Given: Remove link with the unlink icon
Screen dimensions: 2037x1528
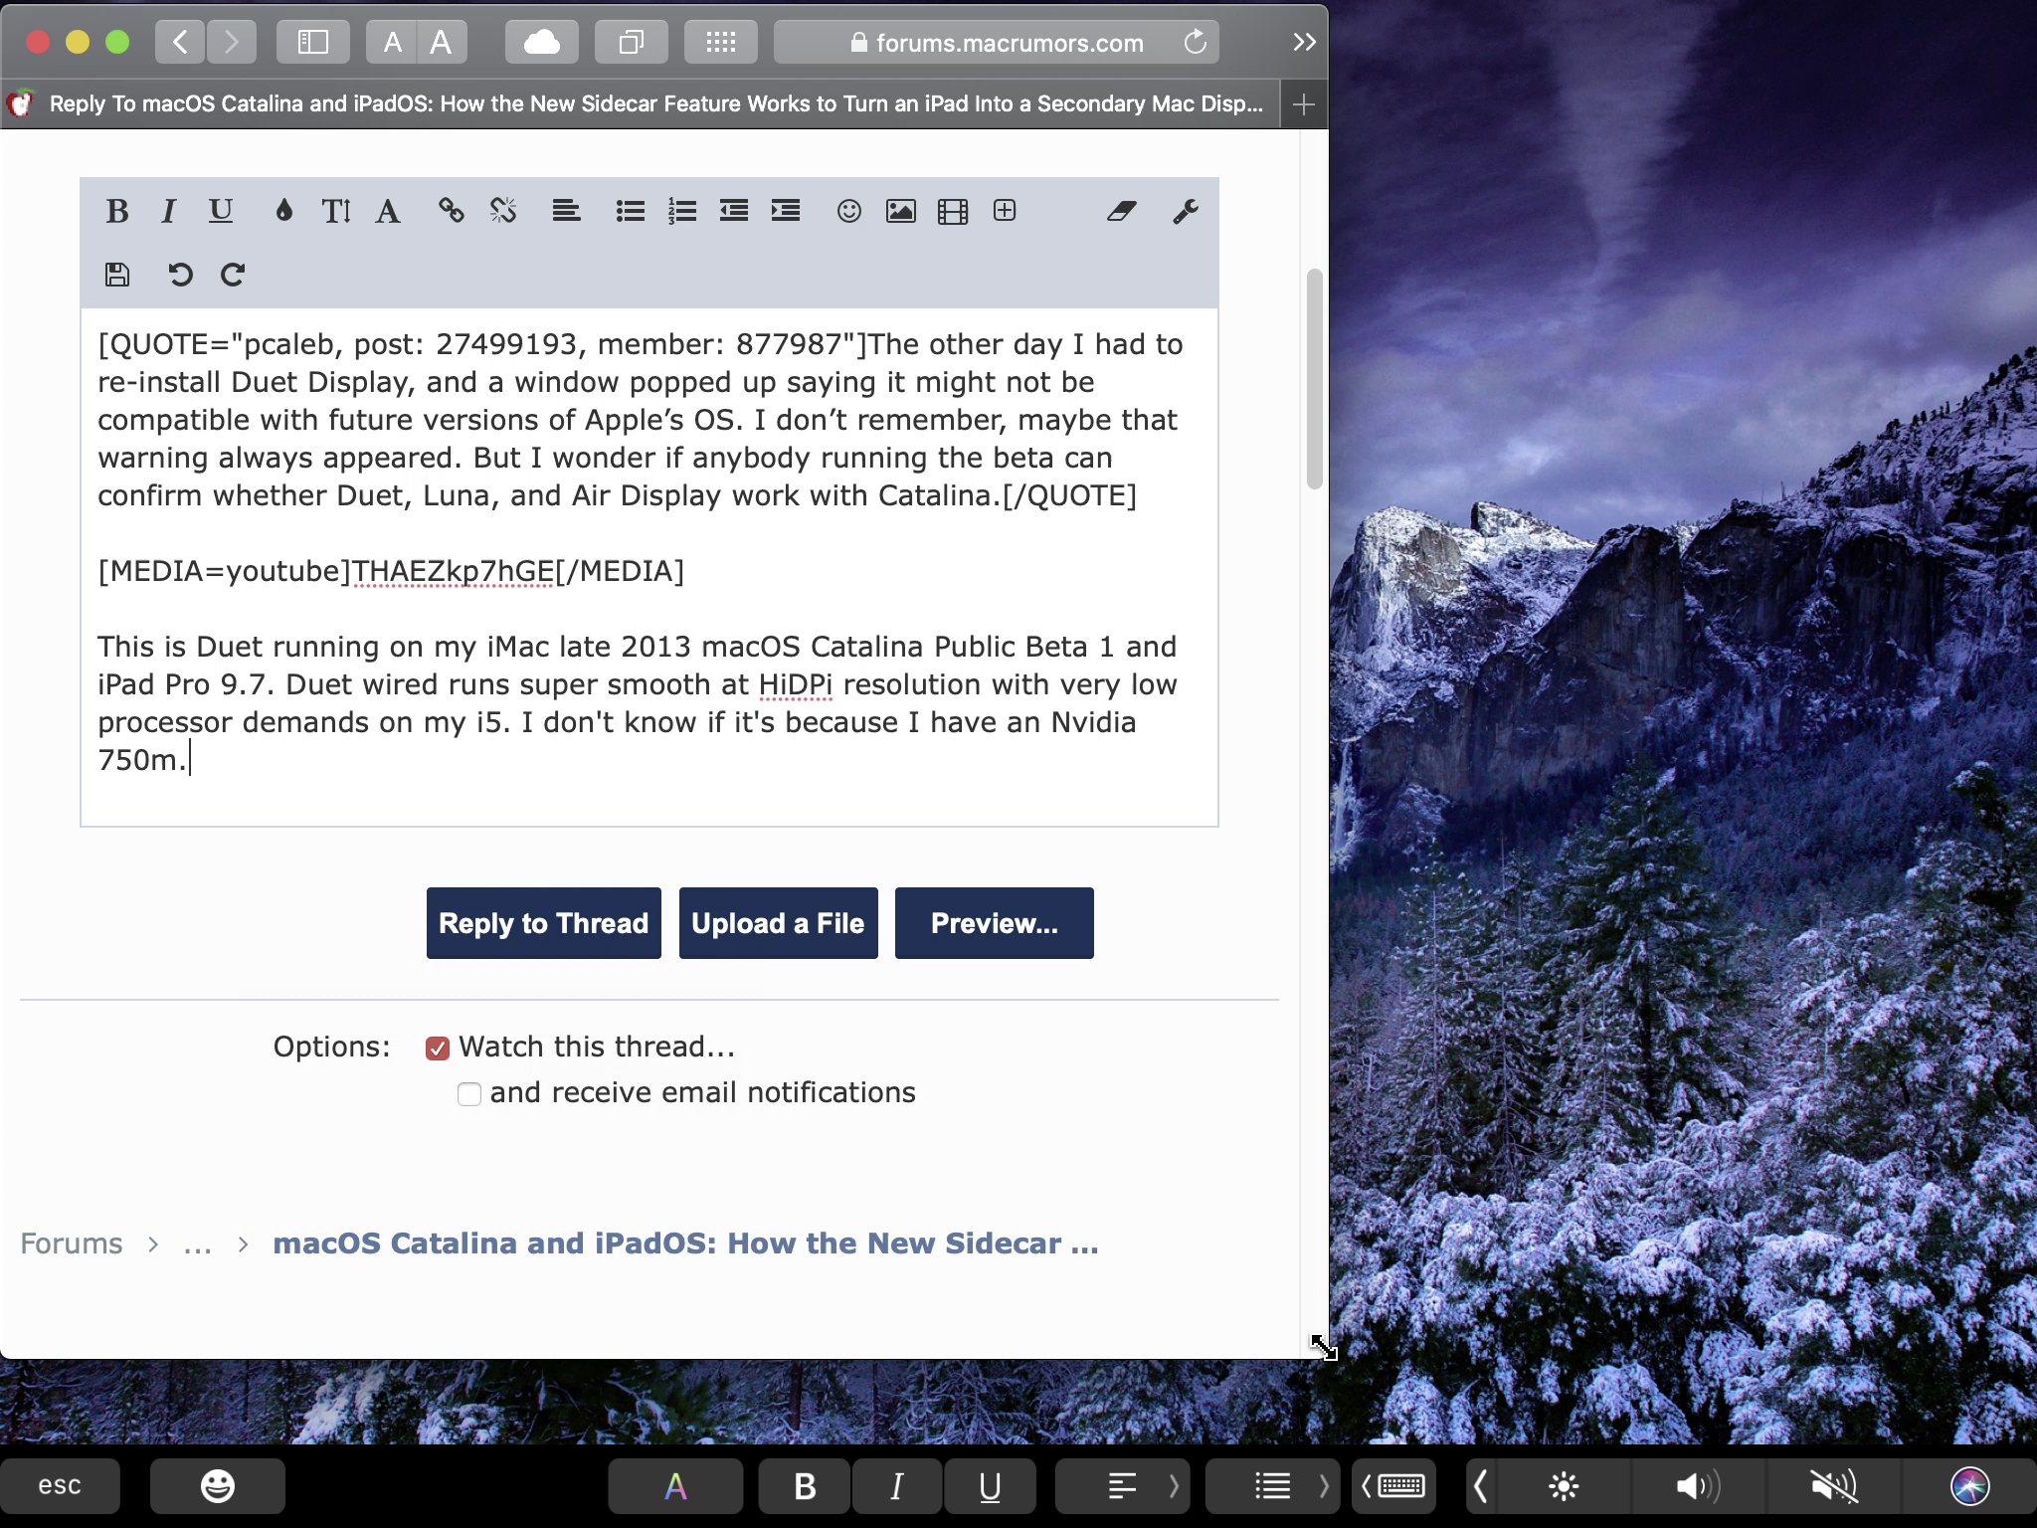Looking at the screenshot, I should pos(503,211).
